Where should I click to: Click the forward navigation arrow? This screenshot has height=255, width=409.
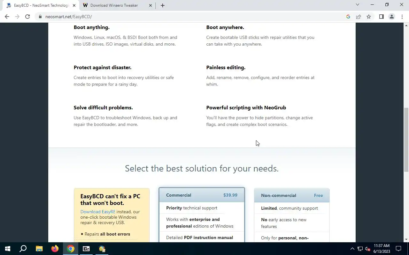click(x=17, y=17)
